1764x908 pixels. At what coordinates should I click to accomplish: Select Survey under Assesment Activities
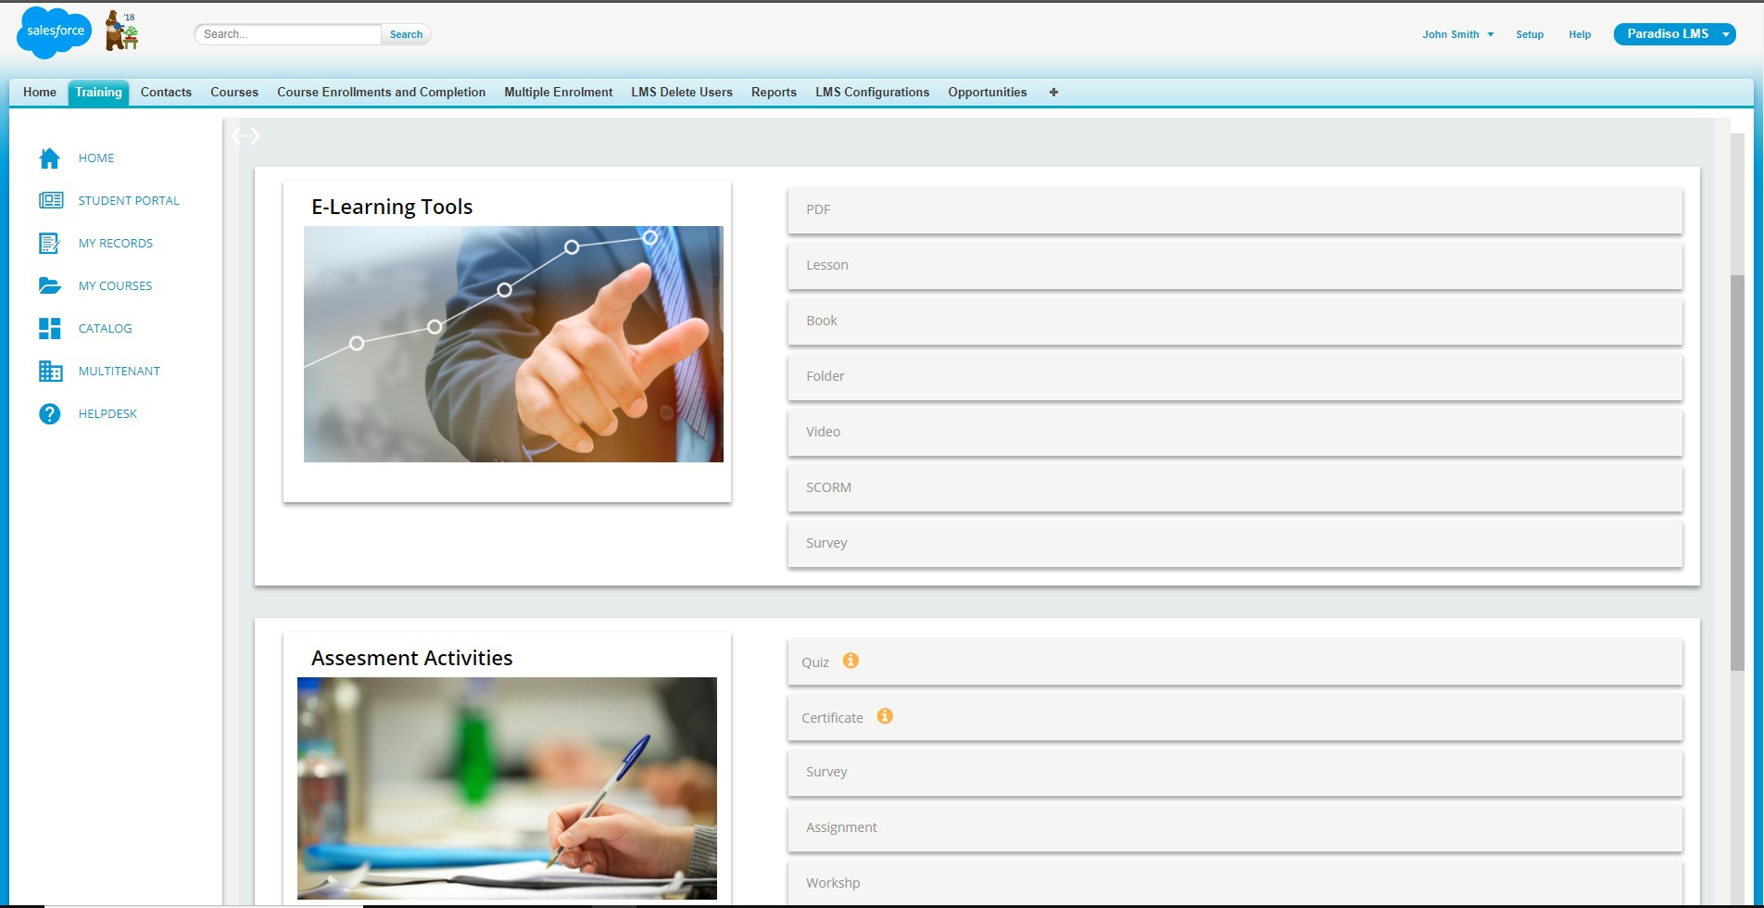1235,773
